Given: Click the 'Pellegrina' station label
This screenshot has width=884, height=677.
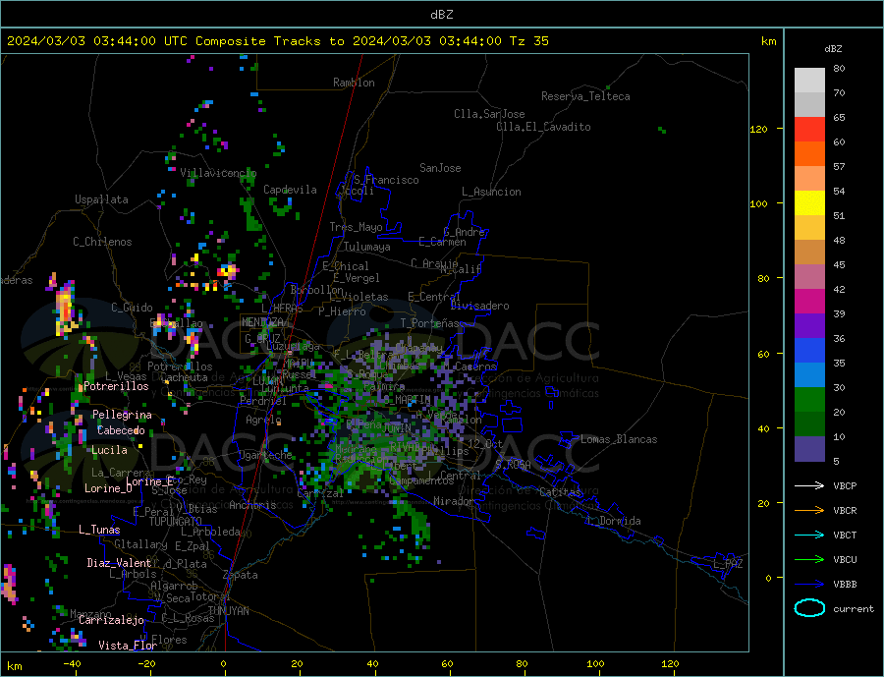Looking at the screenshot, I should pyautogui.click(x=122, y=415).
